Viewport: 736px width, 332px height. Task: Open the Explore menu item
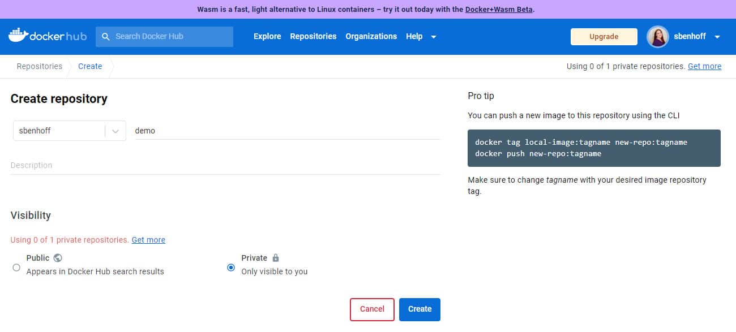click(267, 36)
